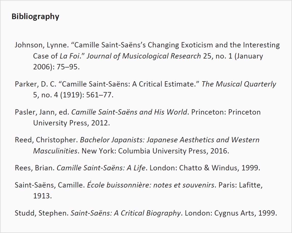Screen dimensions: 292x233
Task: Click the author Reed, Christopher
Action: (x=46, y=140)
